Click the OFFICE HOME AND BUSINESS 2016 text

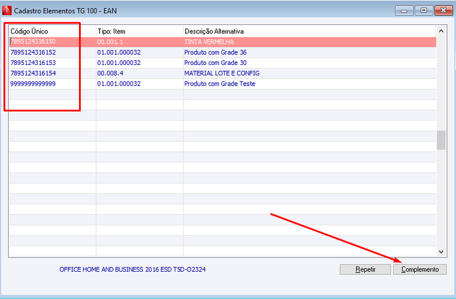point(133,269)
